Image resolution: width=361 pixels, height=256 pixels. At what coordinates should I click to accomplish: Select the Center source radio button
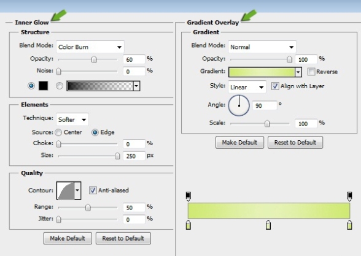tap(58, 132)
